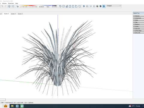The height and width of the screenshot is (108, 144).
Task: Switch to Back view
Action: tap(73, 6)
